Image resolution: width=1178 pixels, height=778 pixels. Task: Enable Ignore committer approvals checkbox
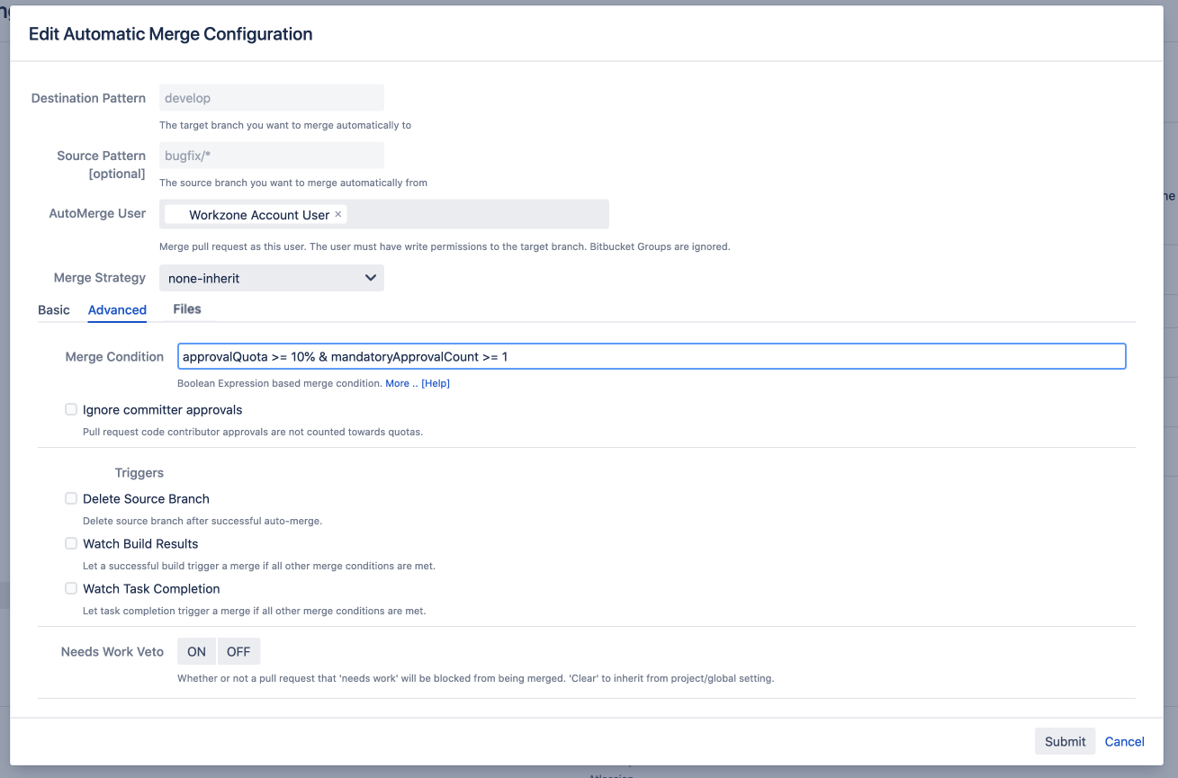71,409
